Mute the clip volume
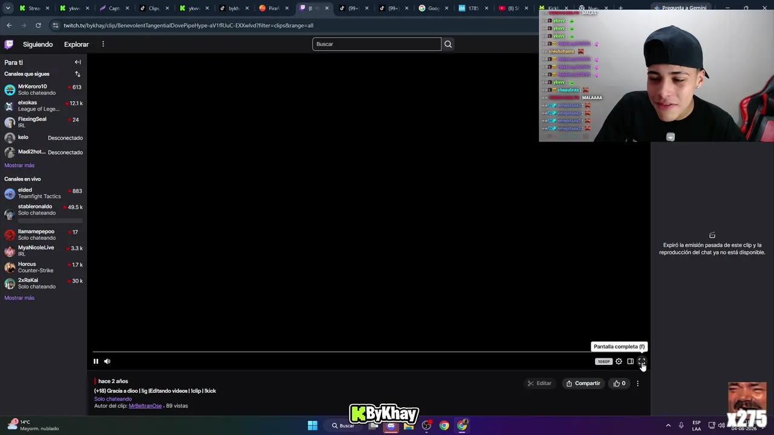 pos(107,361)
